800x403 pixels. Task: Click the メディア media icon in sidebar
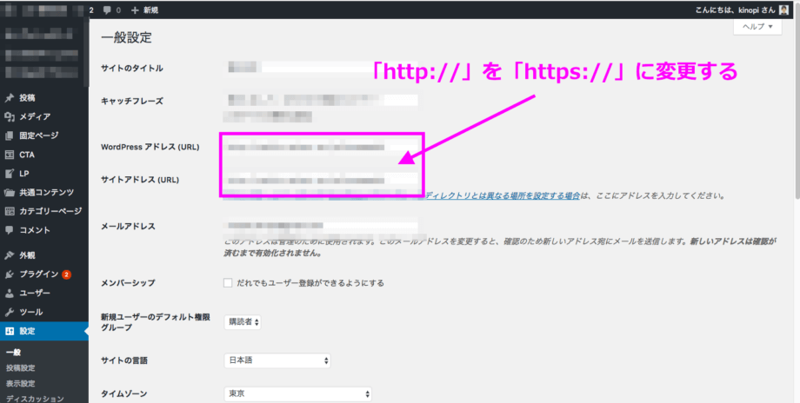point(9,116)
